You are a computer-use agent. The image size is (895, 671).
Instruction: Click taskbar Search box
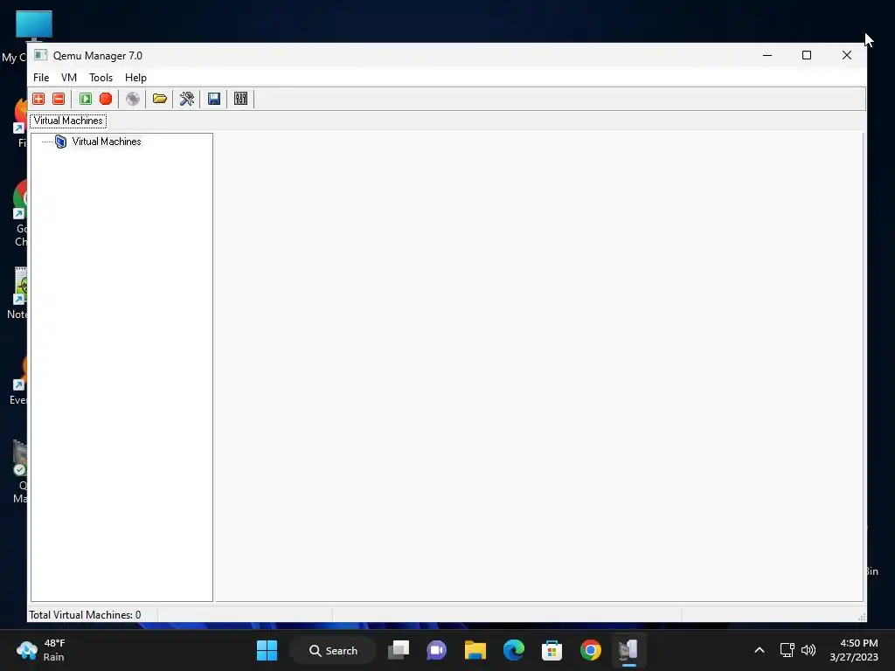click(333, 650)
